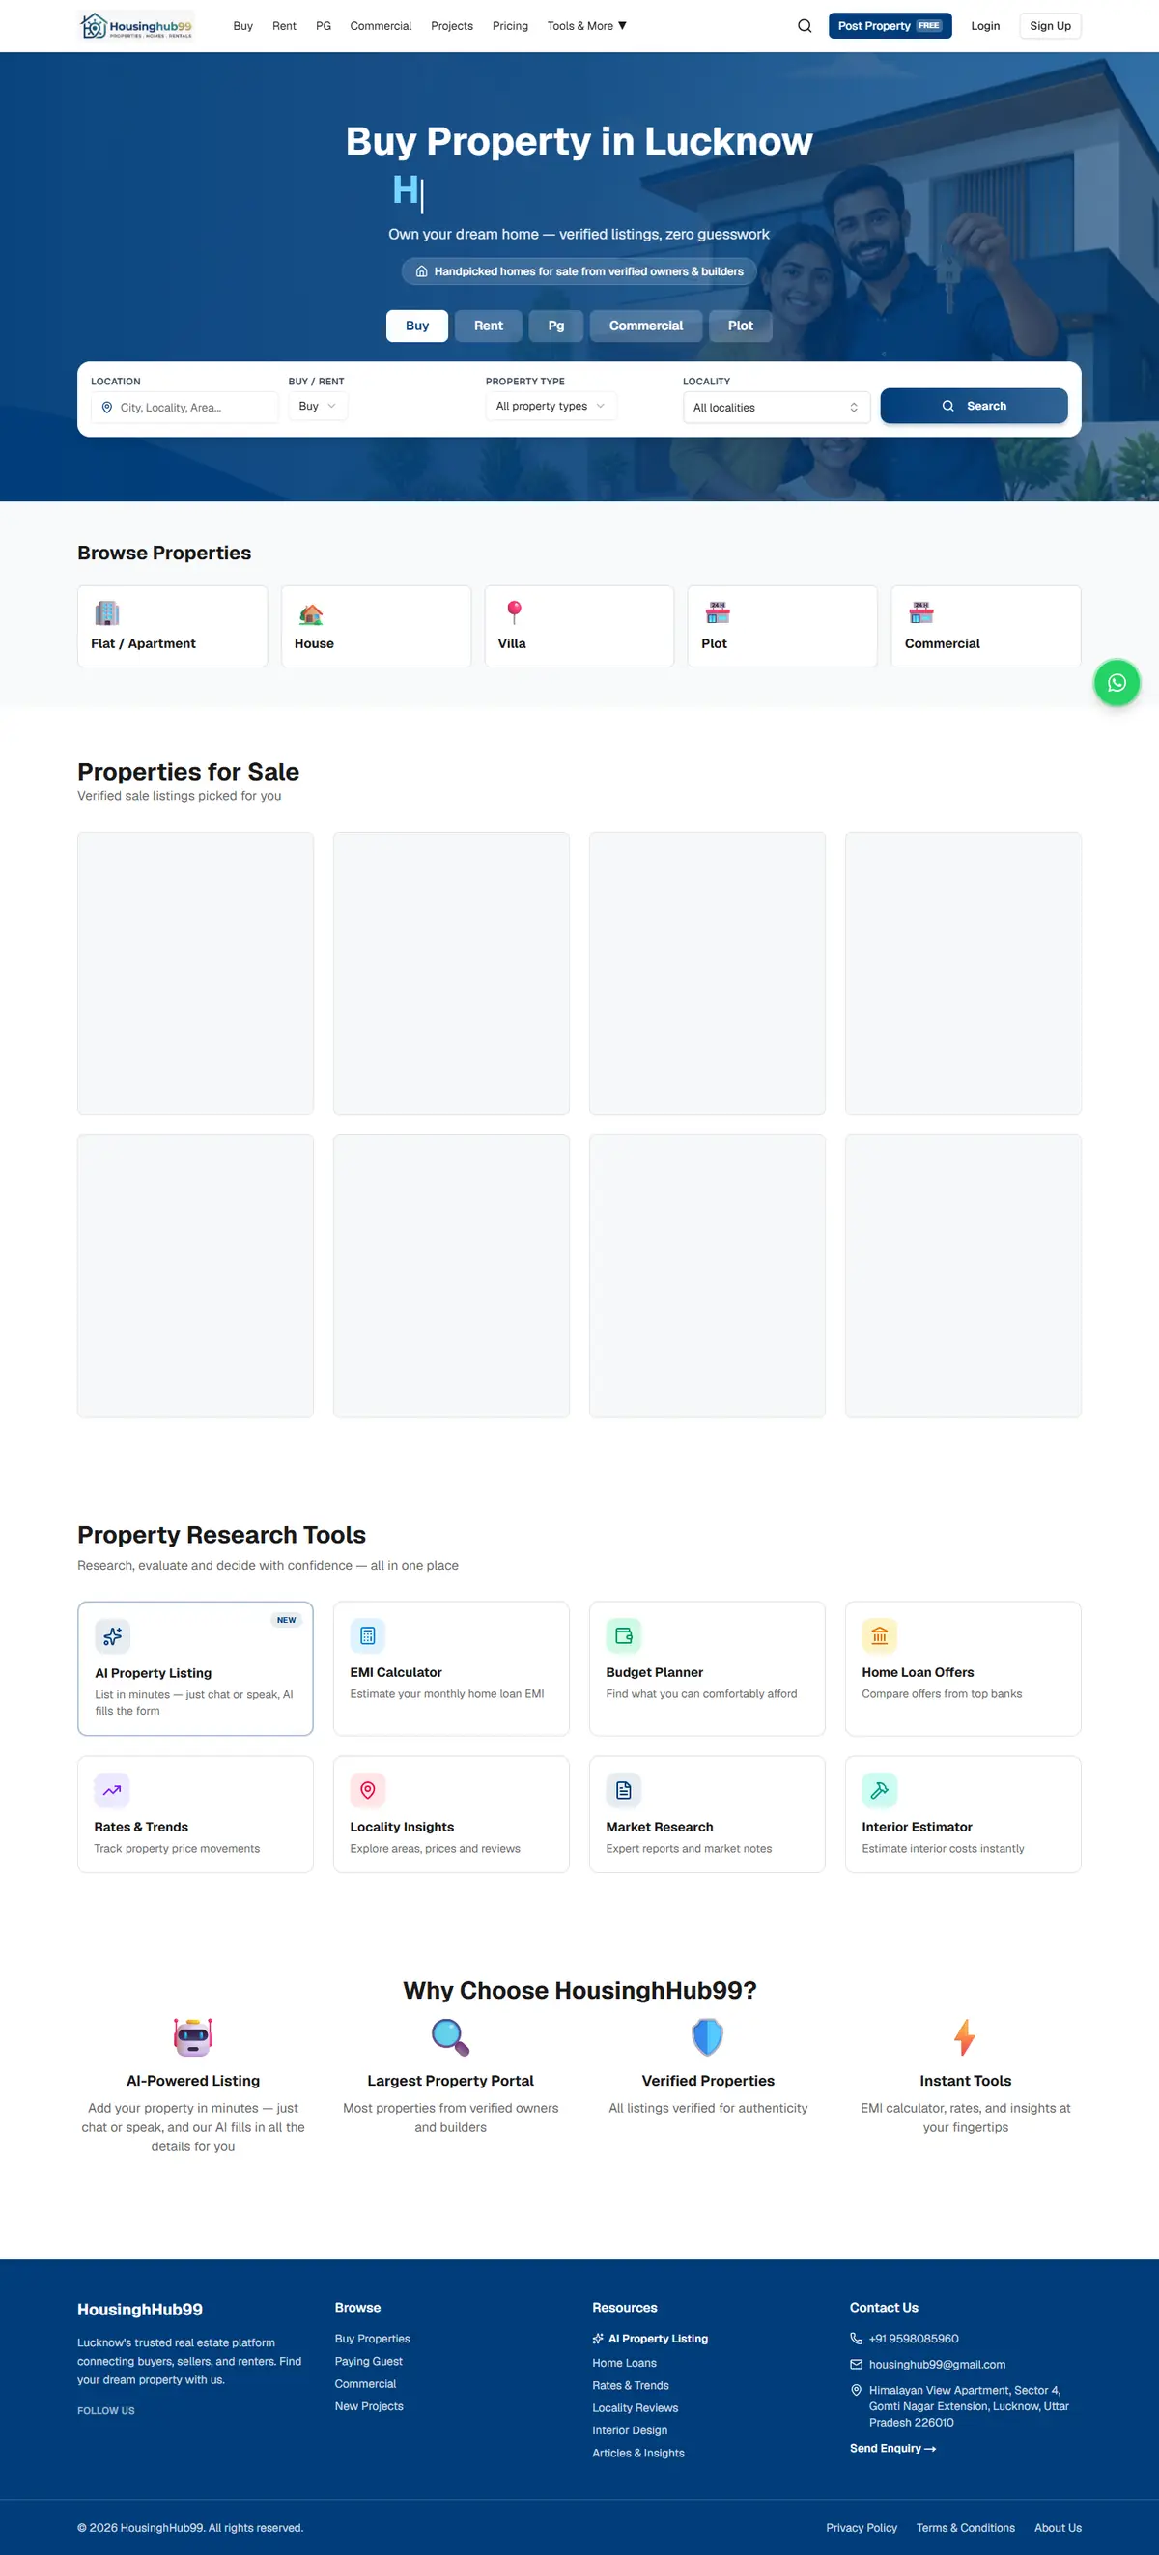The width and height of the screenshot is (1159, 2555).
Task: Click the Verified Properties shield icon
Action: coord(707,2036)
